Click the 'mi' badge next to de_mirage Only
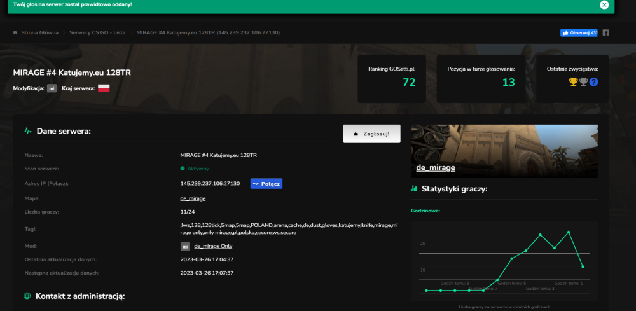Image resolution: width=636 pixels, height=311 pixels. click(185, 246)
